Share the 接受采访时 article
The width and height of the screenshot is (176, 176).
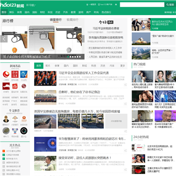(x=125, y=170)
